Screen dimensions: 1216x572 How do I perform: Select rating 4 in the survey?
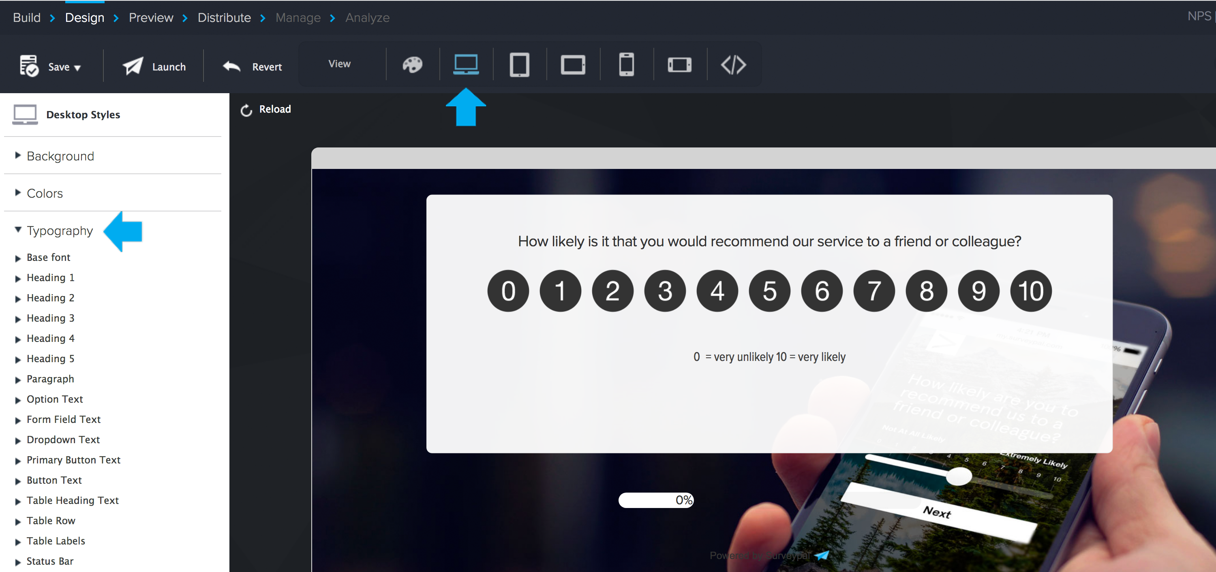[x=717, y=291]
